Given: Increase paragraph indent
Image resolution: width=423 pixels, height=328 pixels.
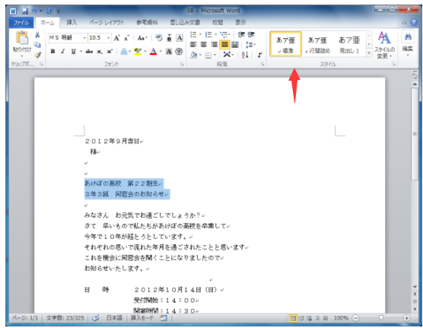Looking at the screenshot, I should (x=251, y=34).
